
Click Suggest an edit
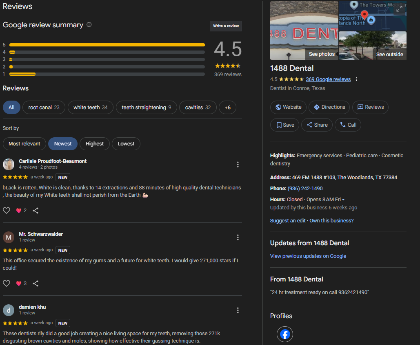tap(288, 220)
